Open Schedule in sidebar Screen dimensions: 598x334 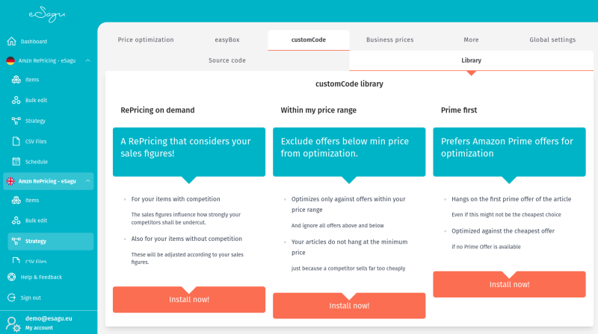pyautogui.click(x=36, y=162)
